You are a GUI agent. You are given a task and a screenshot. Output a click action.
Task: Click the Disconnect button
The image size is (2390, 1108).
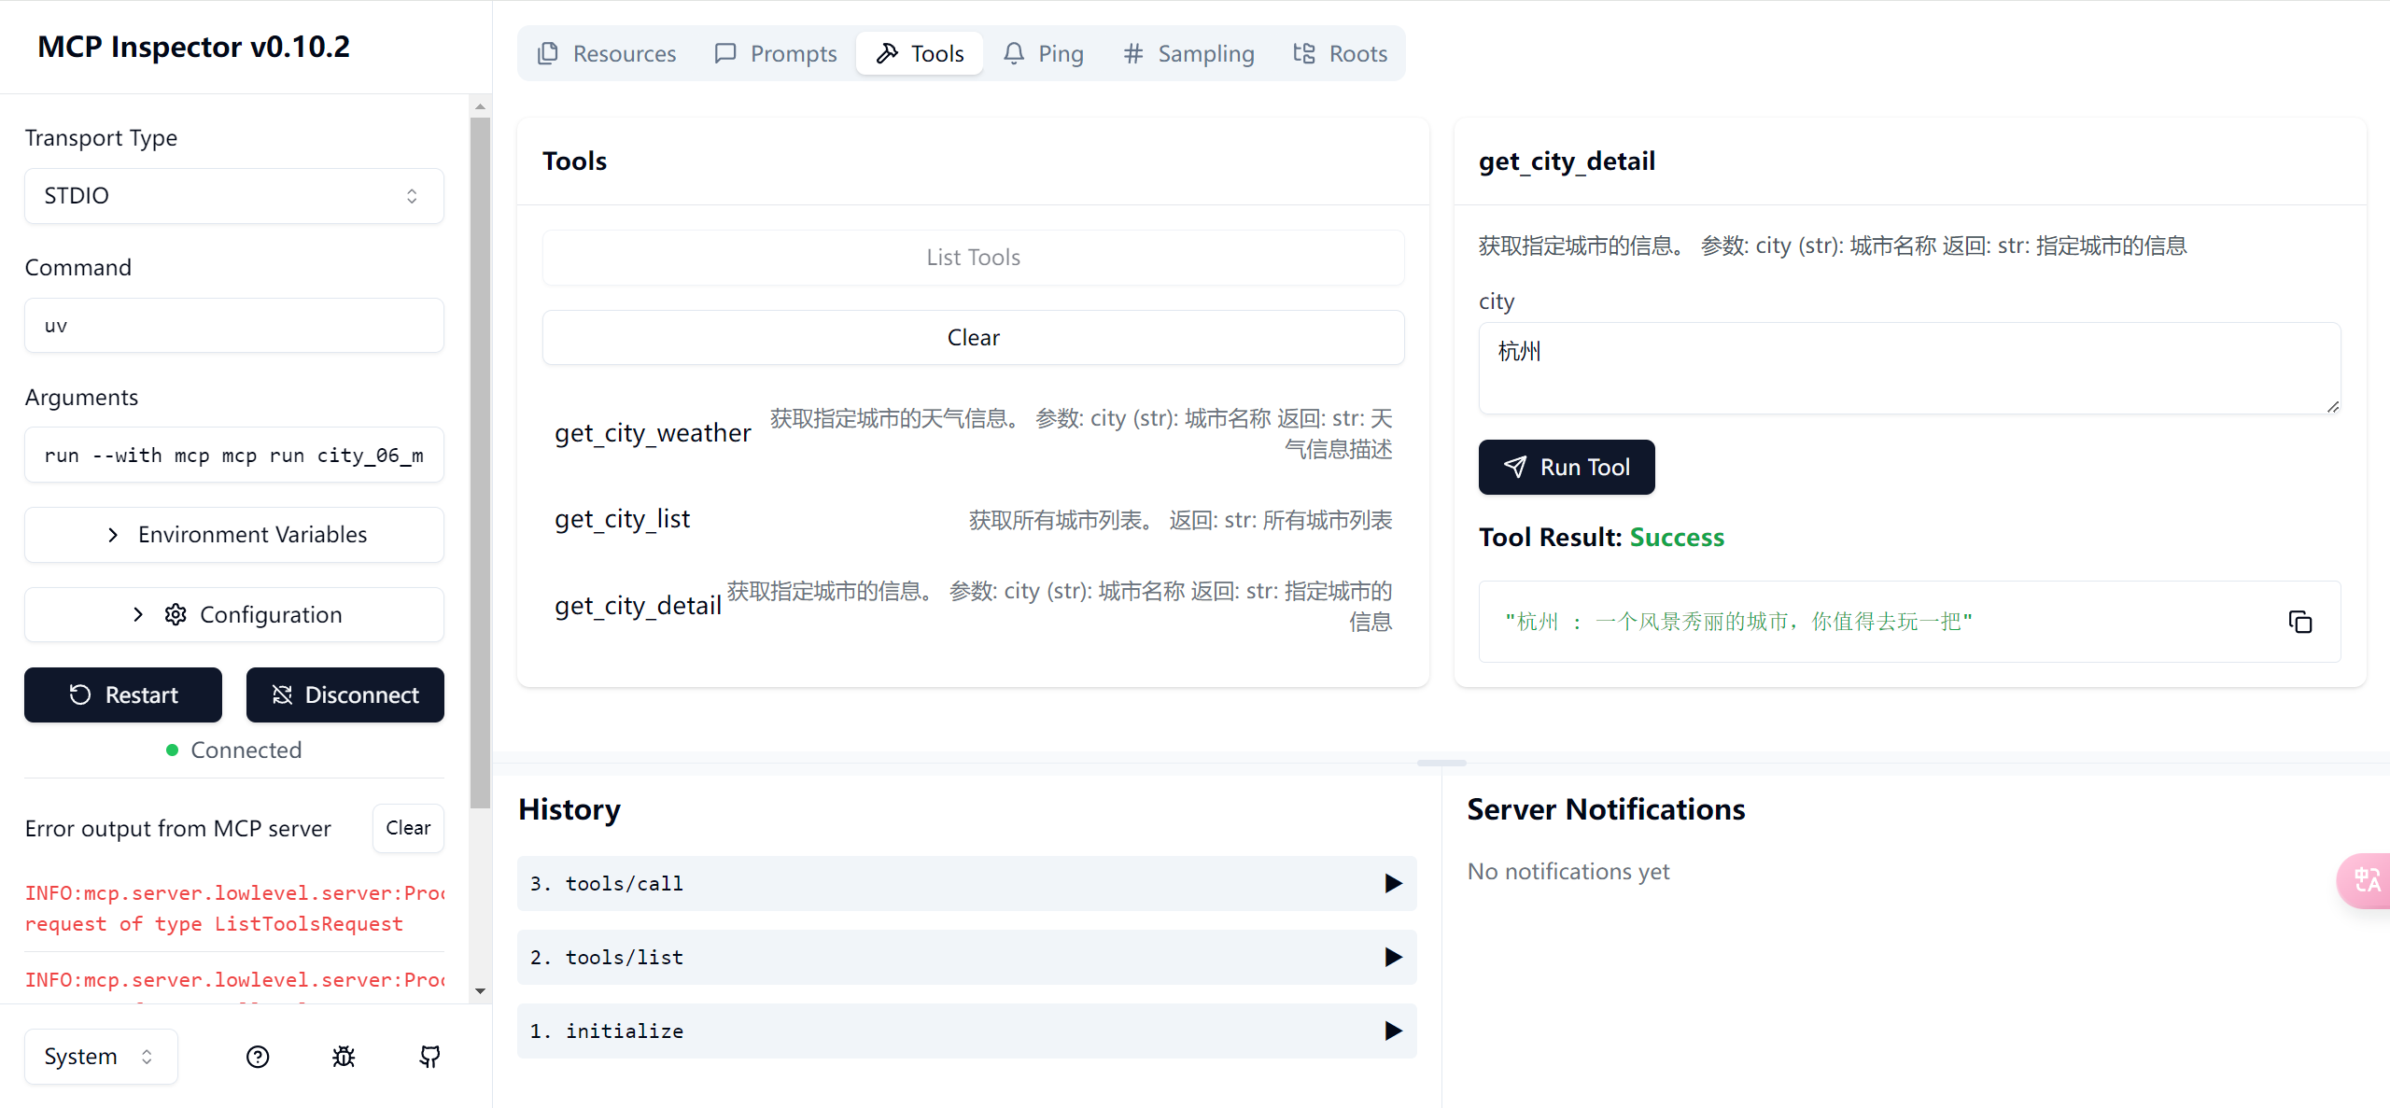tap(344, 694)
